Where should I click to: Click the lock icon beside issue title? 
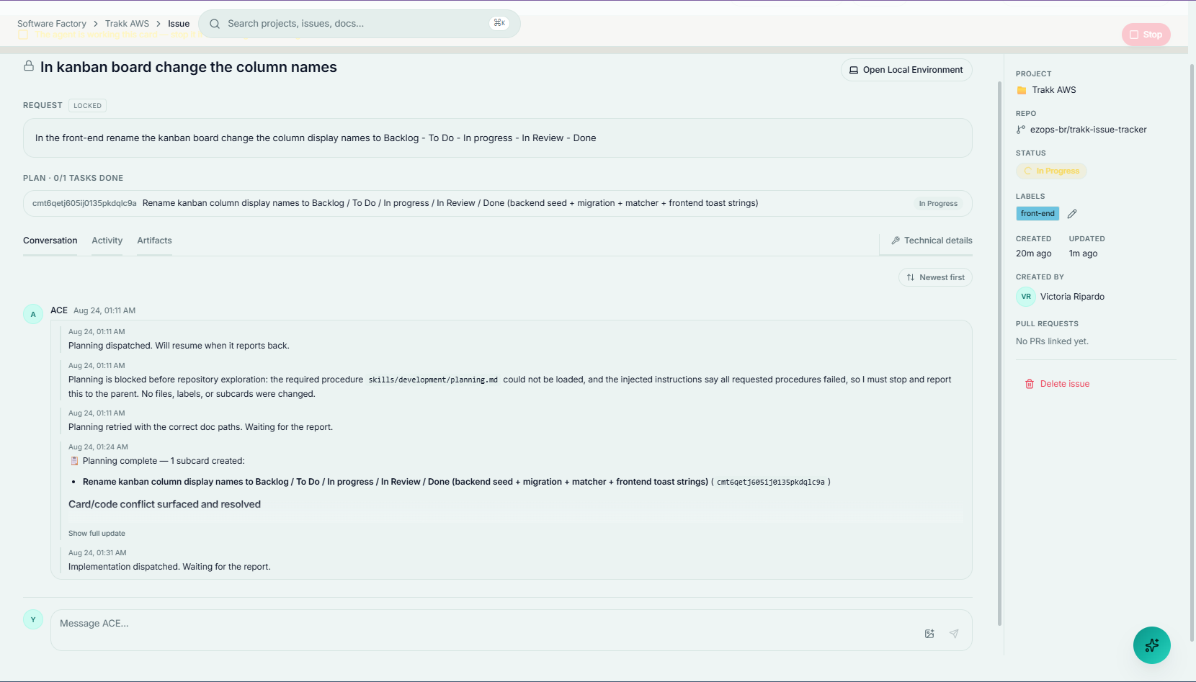[29, 66]
